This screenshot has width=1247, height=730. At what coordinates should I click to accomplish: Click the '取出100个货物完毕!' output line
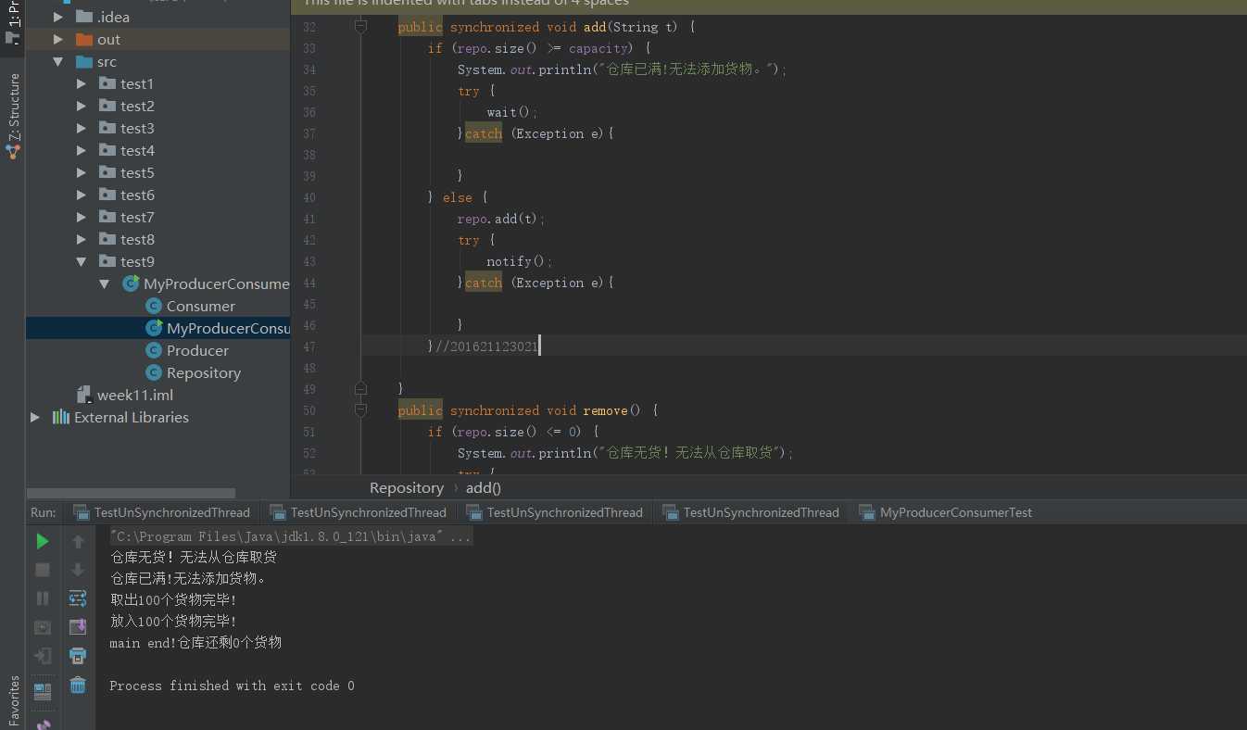pyautogui.click(x=173, y=599)
